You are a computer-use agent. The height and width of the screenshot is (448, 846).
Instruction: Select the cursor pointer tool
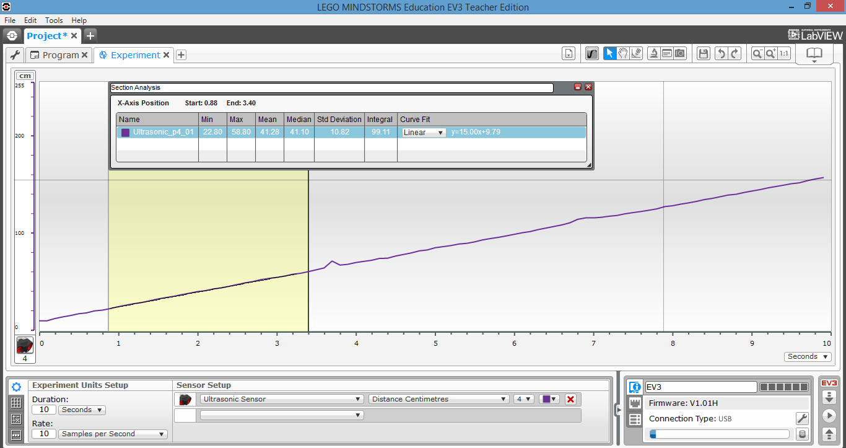click(x=609, y=54)
